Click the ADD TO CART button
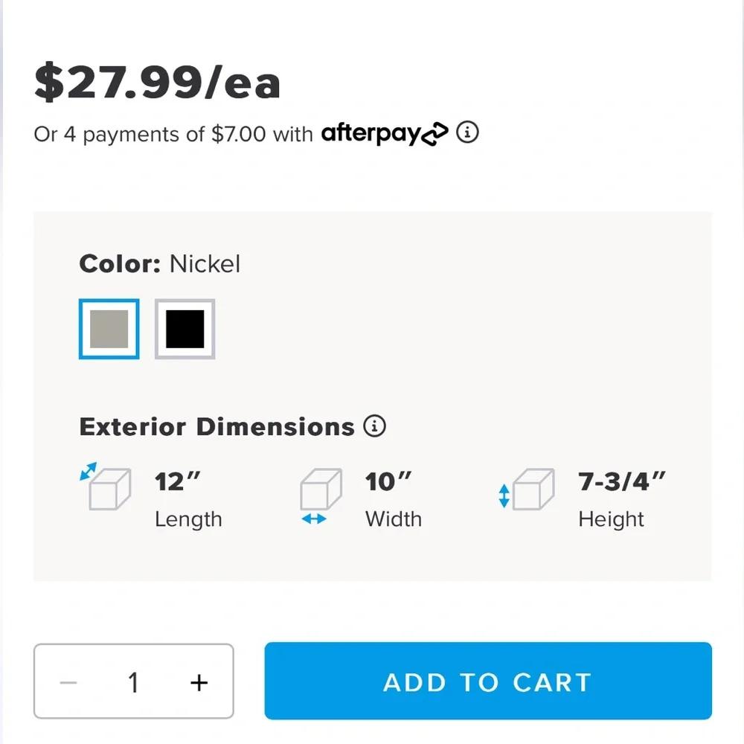 [488, 681]
